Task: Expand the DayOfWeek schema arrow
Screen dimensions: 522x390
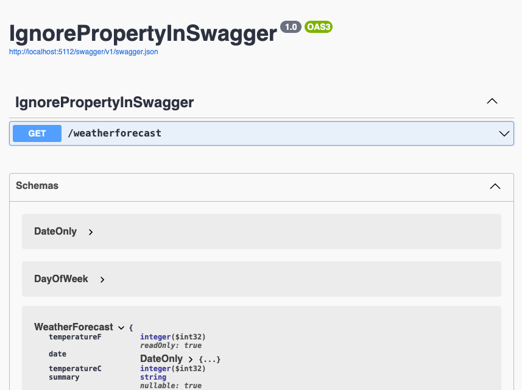Action: click(102, 280)
